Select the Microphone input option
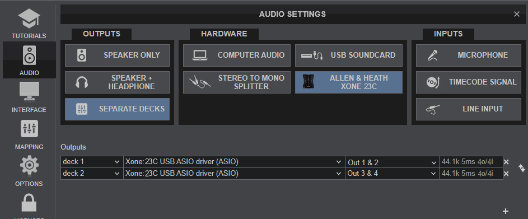The image size is (528, 219). coord(469,55)
